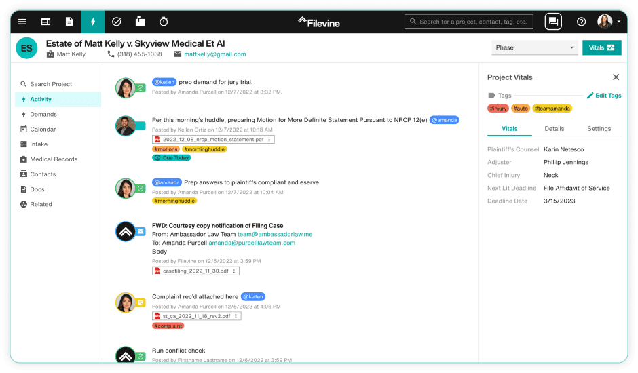Select the Vitals tab in panel
Viewport: 638px width, 373px height.
coord(510,129)
